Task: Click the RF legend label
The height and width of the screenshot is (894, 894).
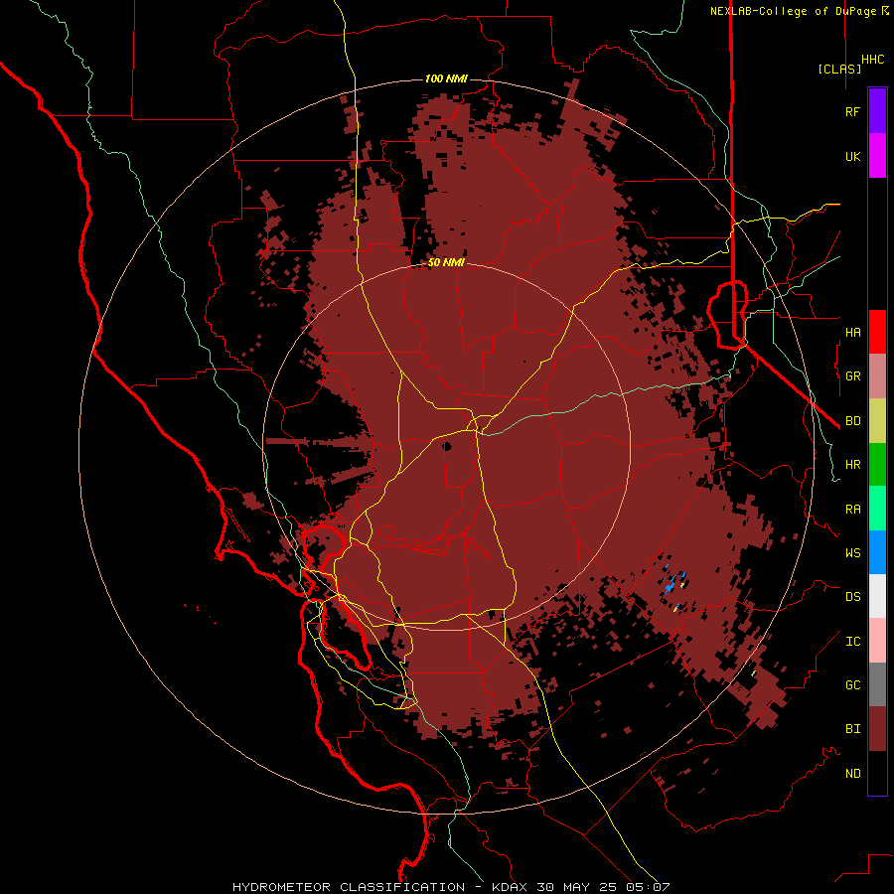Action: coord(852,111)
